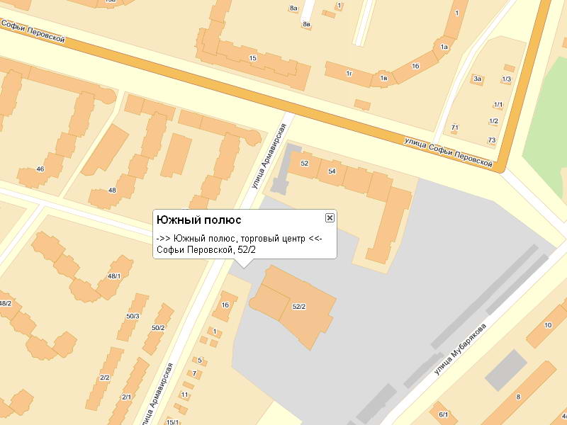Click building 2/2 label
Viewport: 567px width, 425px height.
(x=104, y=378)
